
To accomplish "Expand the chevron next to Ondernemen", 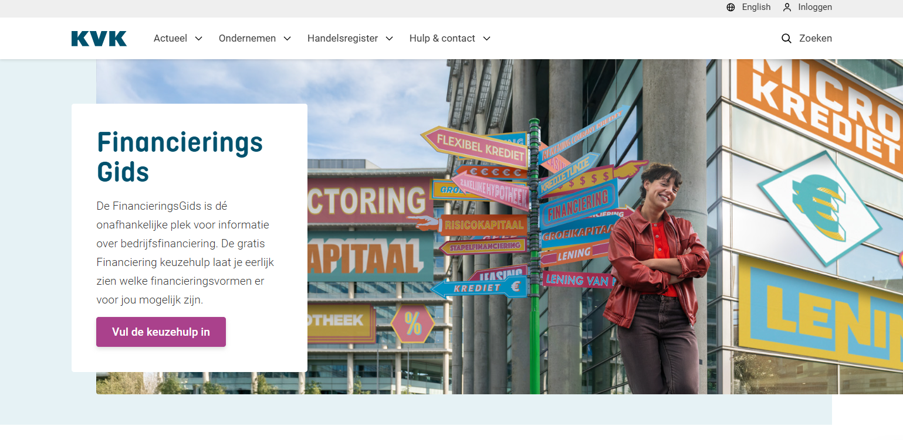I will click(287, 39).
